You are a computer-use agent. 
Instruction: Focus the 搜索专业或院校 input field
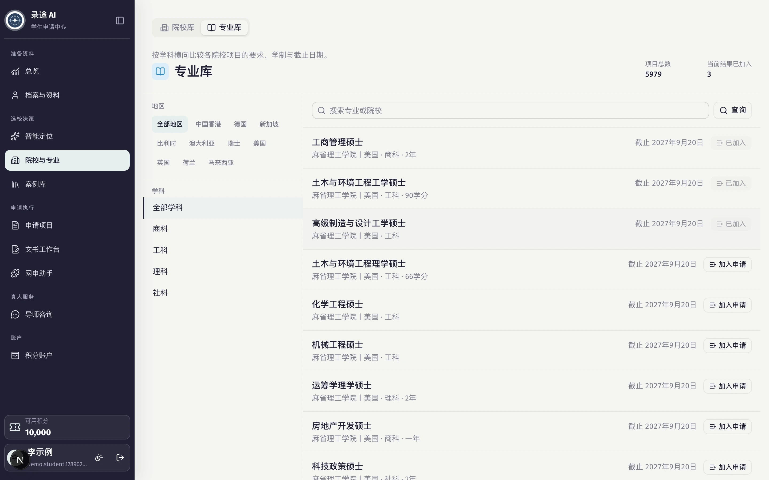pyautogui.click(x=510, y=110)
